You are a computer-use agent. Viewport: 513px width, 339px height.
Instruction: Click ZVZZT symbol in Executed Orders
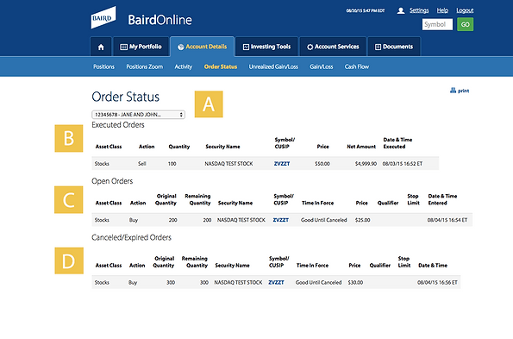pos(282,164)
